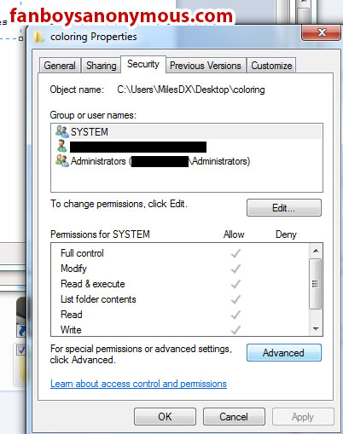Select the Security tab
Image resolution: width=343 pixels, height=434 pixels.
click(x=143, y=64)
